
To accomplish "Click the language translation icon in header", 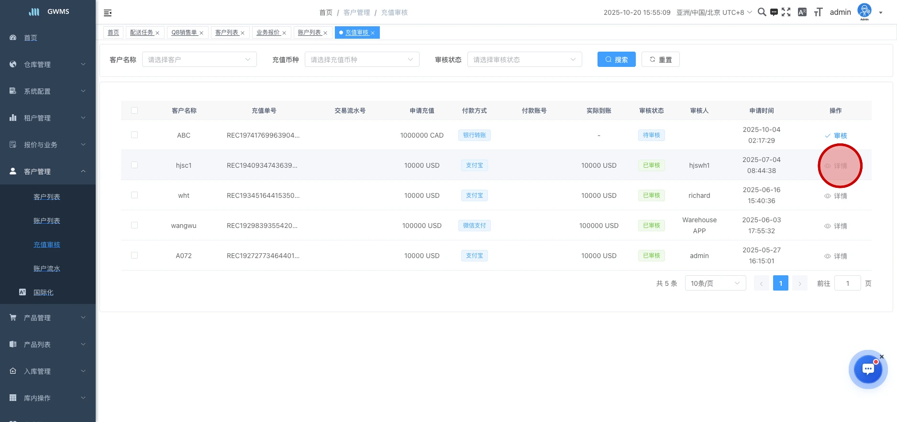I will (x=802, y=12).
